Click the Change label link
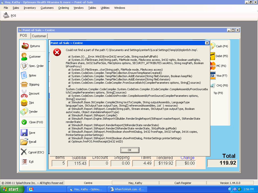 pyautogui.click(x=187, y=158)
